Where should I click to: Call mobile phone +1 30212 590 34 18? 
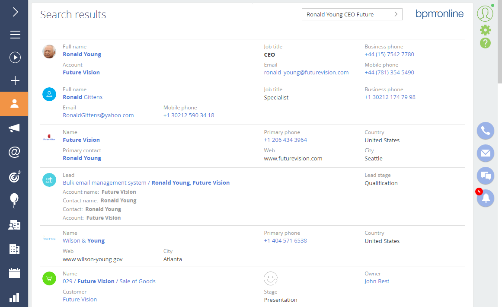coord(189,115)
